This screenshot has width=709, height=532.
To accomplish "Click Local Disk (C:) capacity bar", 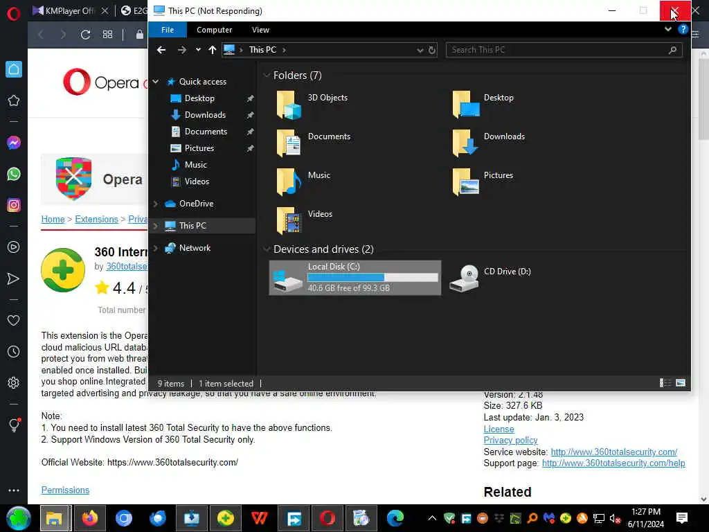I will point(373,277).
